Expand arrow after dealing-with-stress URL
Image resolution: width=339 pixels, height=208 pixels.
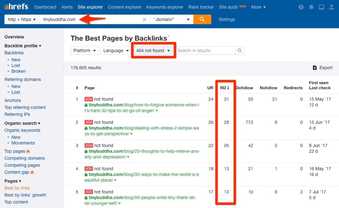131,134
